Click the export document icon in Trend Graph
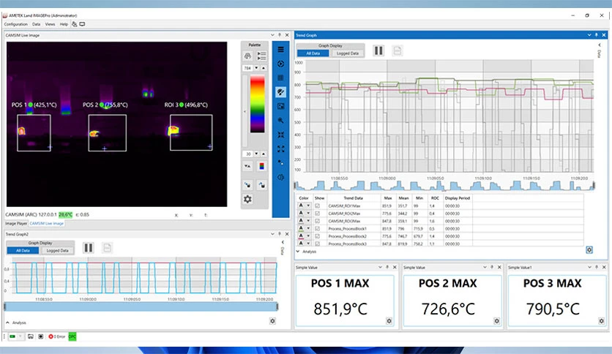 click(x=397, y=50)
